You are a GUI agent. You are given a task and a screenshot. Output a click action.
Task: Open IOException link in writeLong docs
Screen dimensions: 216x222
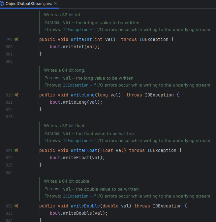[x=76, y=85]
